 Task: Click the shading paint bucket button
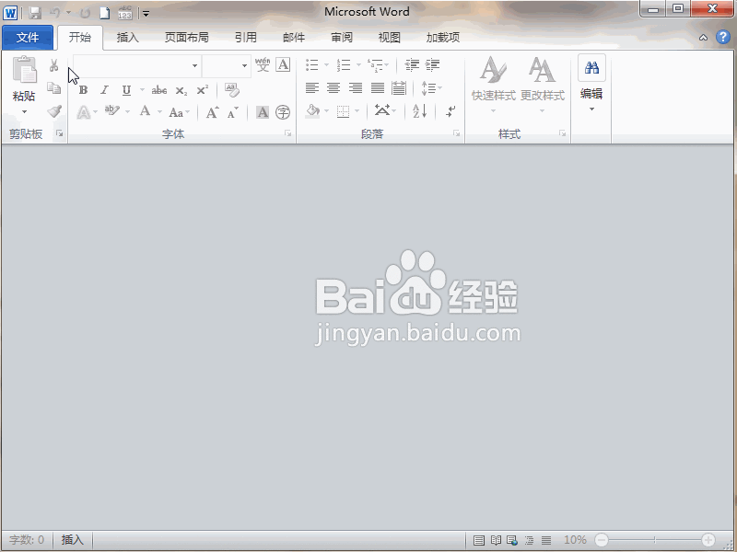(x=312, y=111)
